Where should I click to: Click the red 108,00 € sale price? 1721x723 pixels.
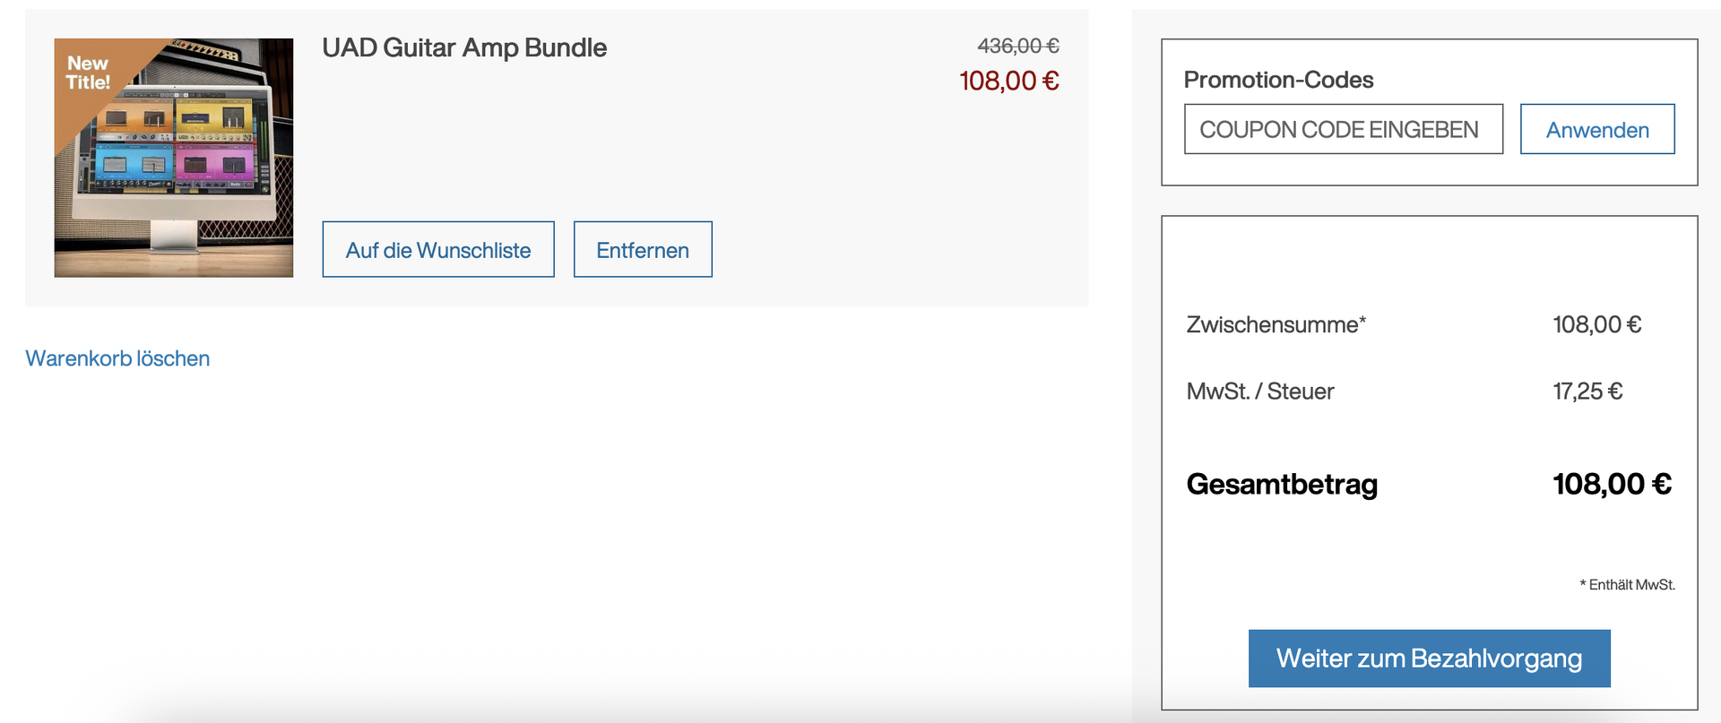(x=1009, y=81)
